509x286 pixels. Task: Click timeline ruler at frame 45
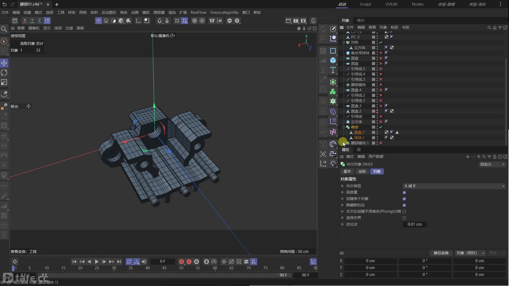[164, 268]
